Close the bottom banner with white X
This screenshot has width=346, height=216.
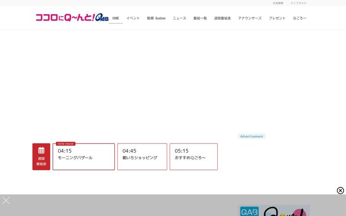(6, 201)
